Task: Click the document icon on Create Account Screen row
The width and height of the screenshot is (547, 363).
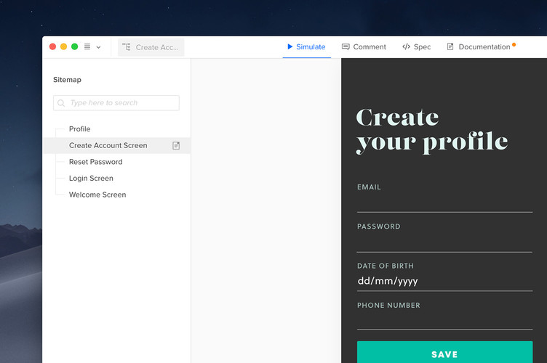Action: [x=176, y=145]
